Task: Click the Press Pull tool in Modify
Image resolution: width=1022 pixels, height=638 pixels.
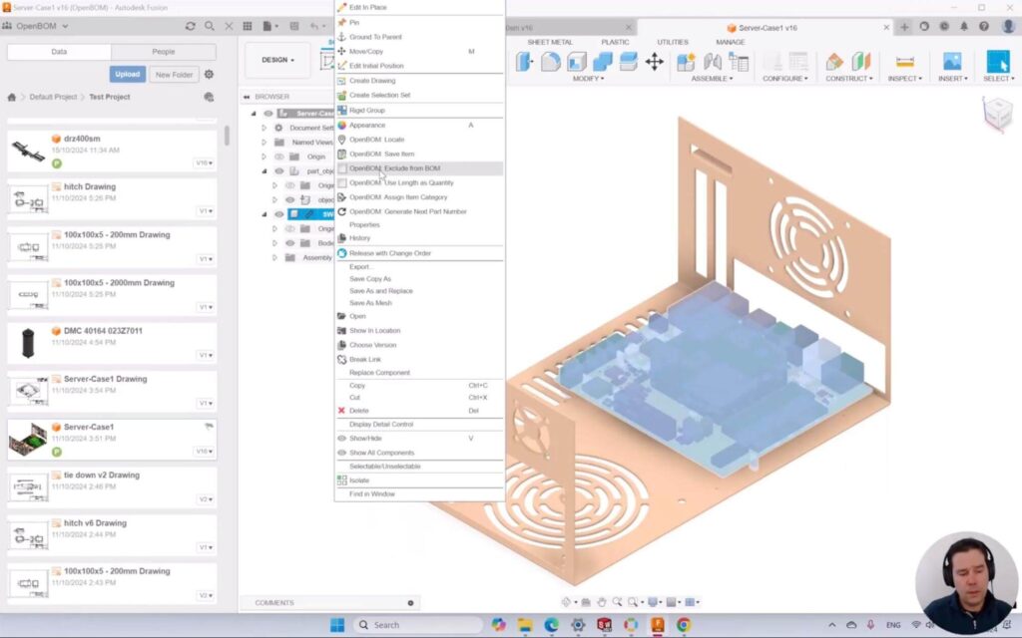Action: (525, 61)
